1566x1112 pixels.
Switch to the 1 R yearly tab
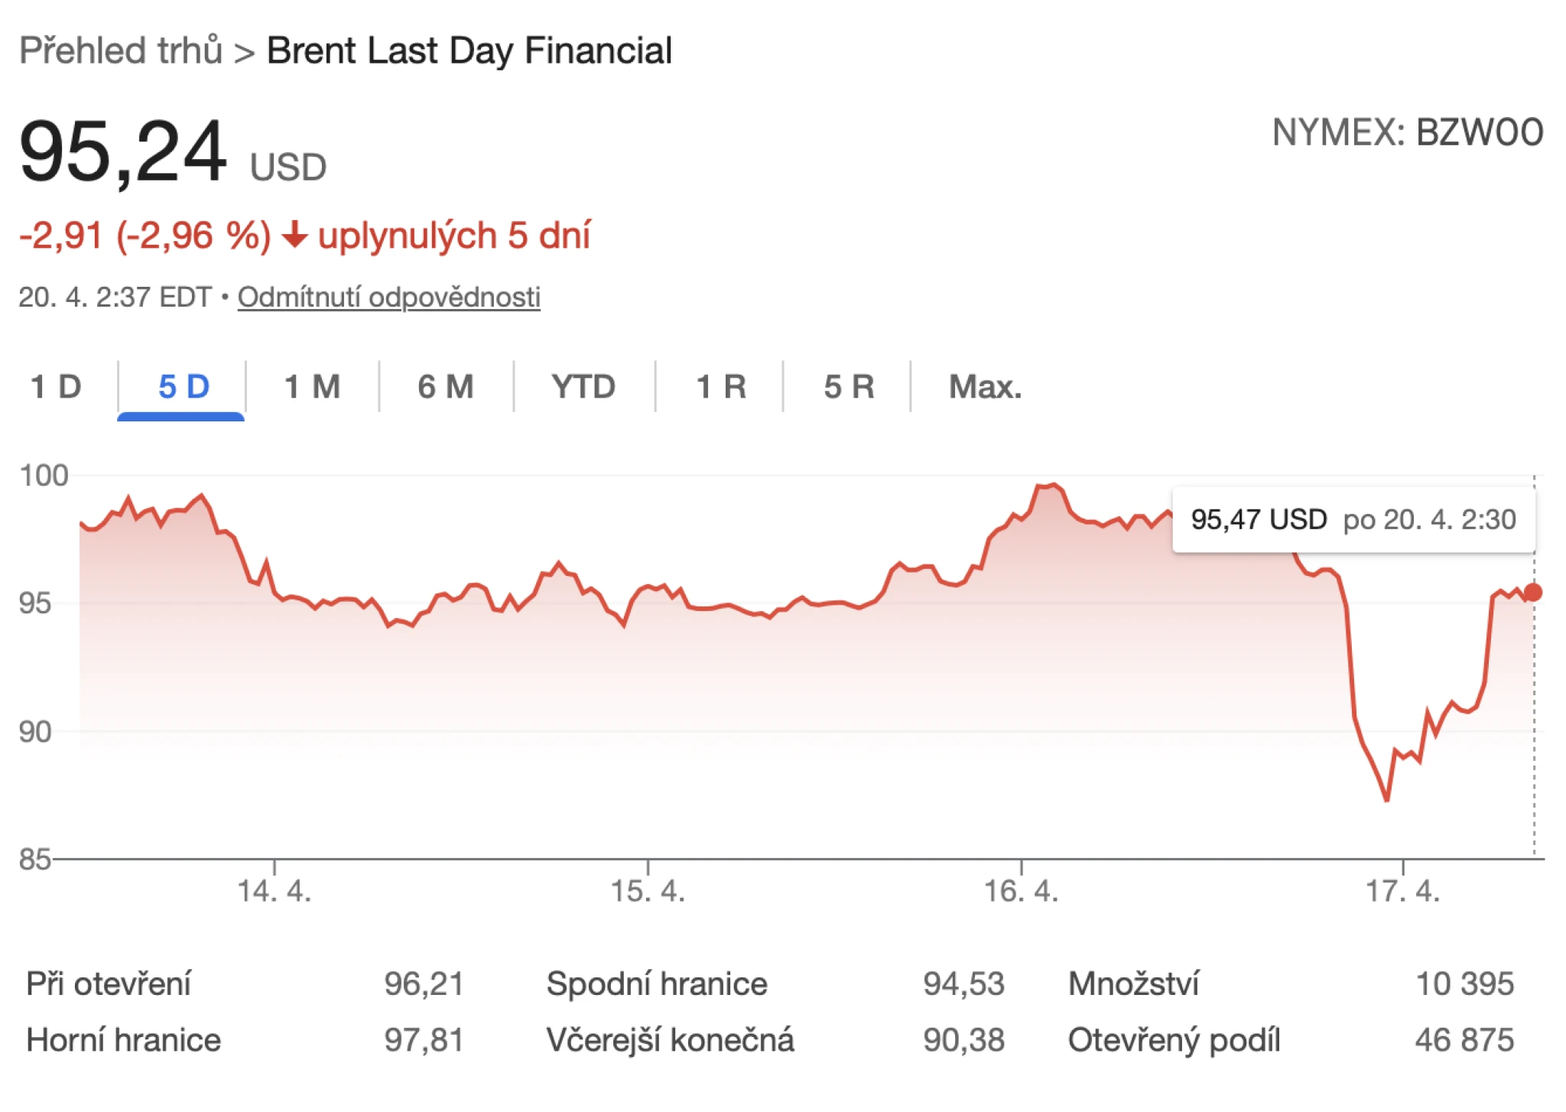click(x=720, y=387)
